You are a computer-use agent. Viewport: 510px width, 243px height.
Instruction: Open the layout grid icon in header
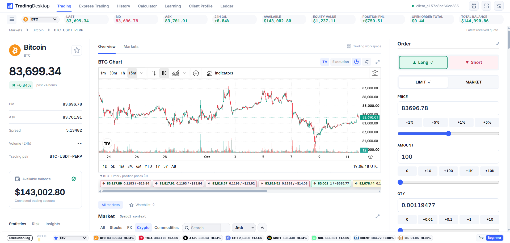(x=486, y=6)
